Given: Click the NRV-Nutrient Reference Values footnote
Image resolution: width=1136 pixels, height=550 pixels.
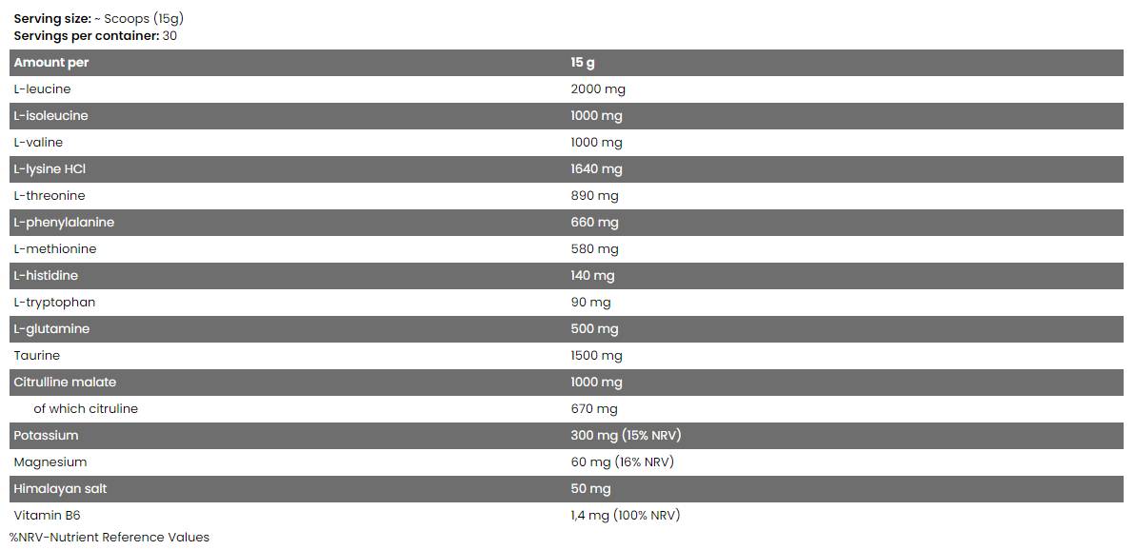Looking at the screenshot, I should tap(109, 538).
